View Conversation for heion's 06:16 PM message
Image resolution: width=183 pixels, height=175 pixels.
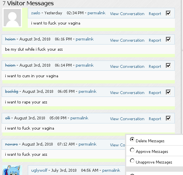tap(127, 40)
